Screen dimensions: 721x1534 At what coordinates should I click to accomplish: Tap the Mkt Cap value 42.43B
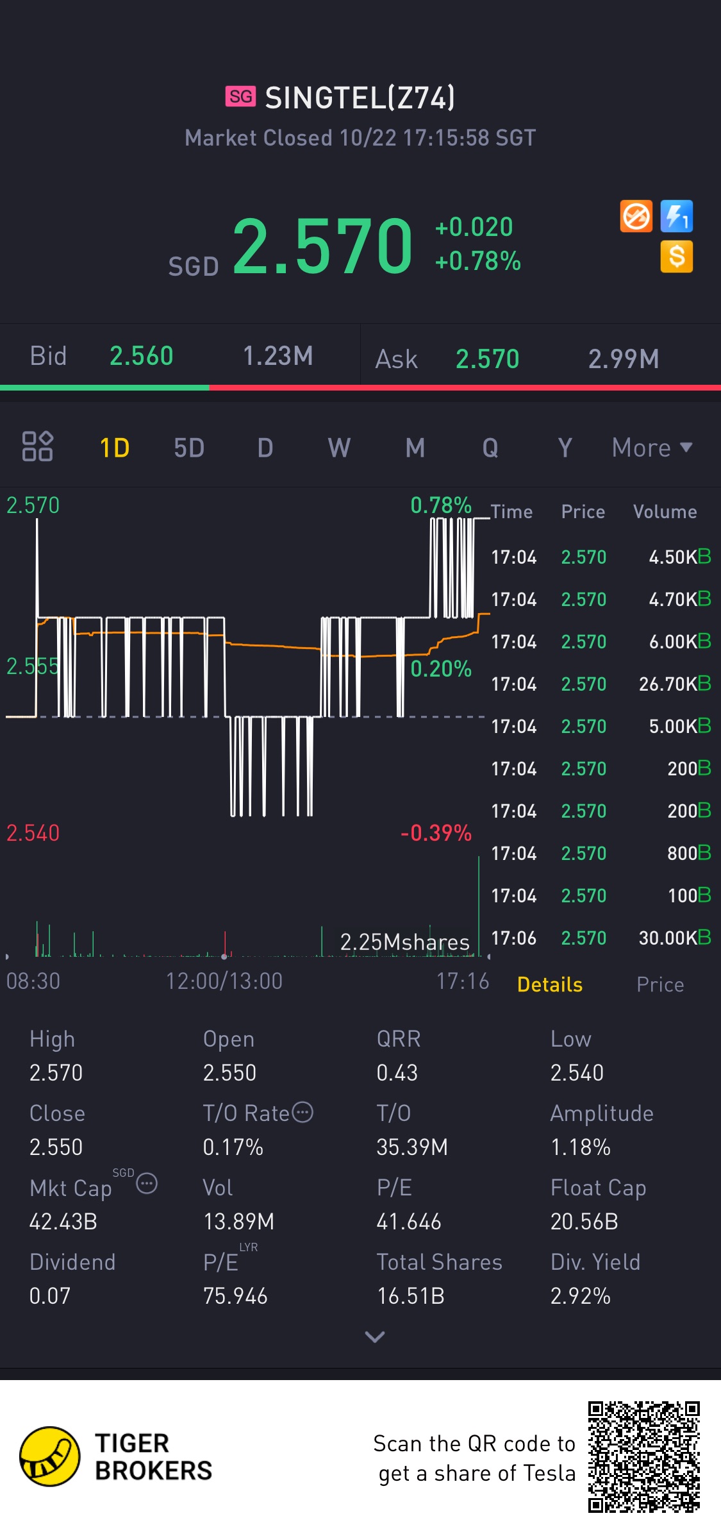click(63, 1221)
